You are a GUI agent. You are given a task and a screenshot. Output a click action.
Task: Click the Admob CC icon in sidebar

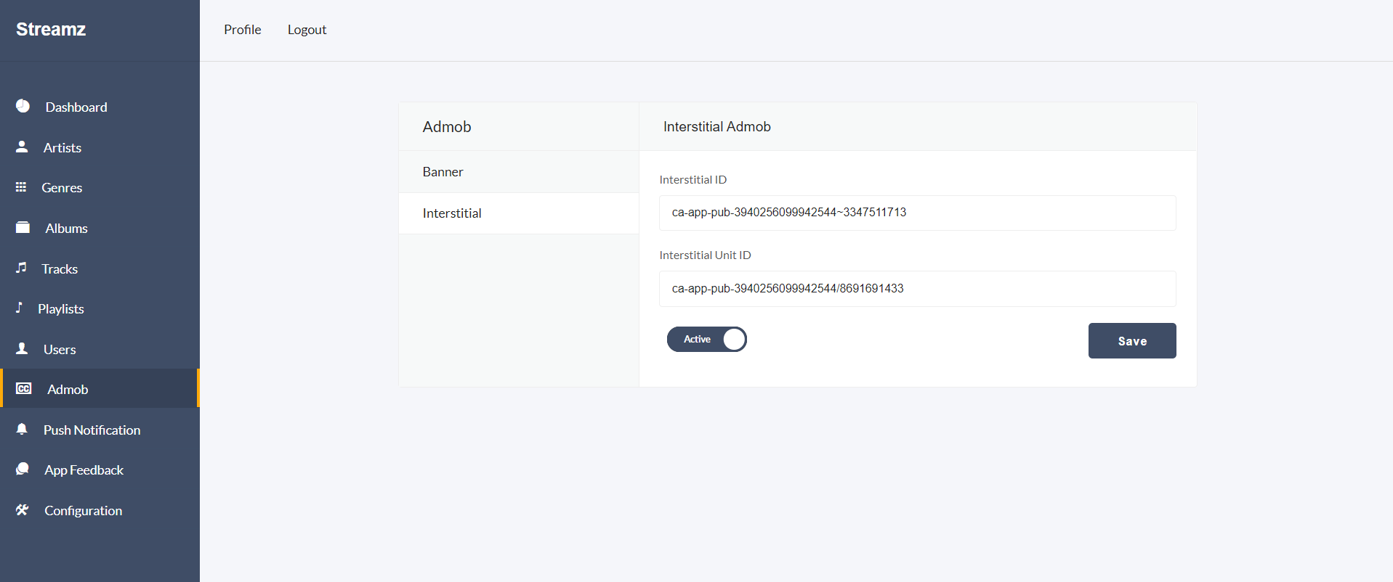tap(24, 388)
